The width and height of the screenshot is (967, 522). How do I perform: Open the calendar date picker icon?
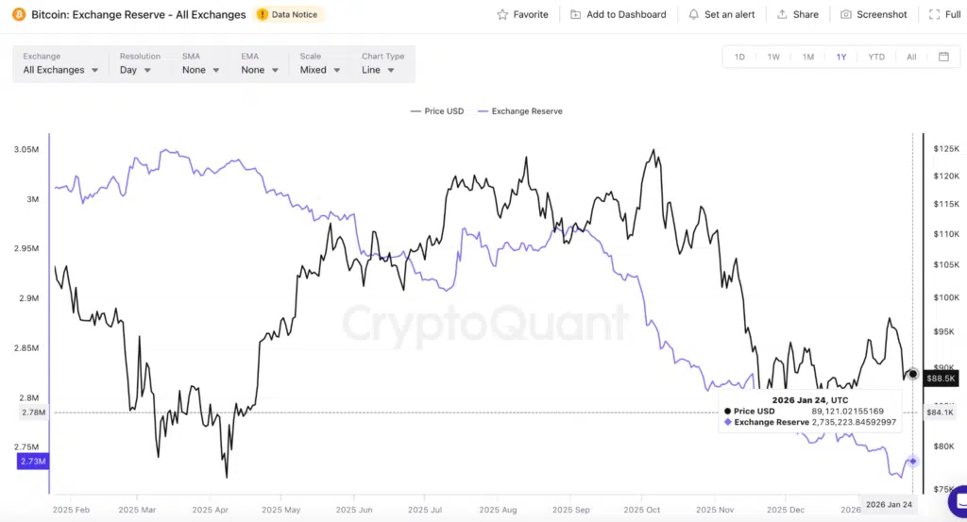pyautogui.click(x=943, y=57)
